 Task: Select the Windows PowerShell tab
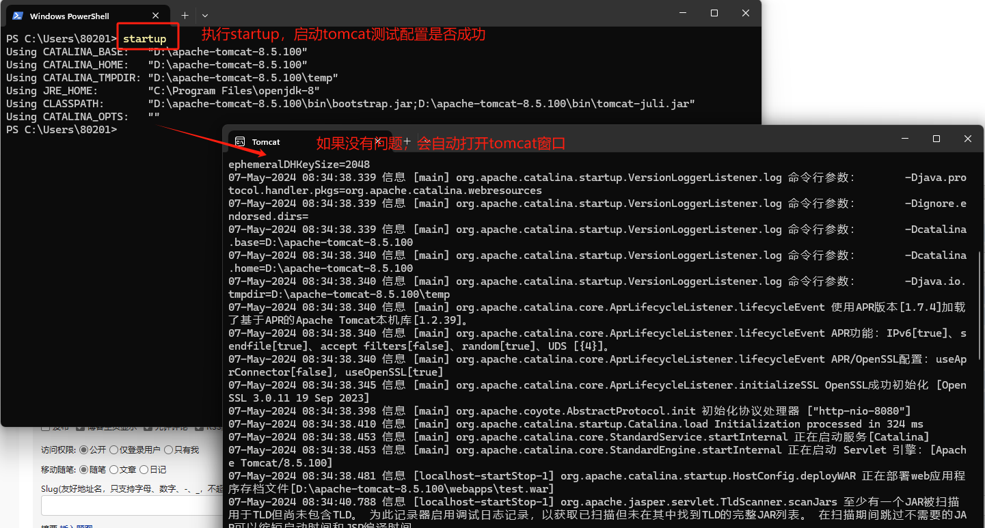pos(87,16)
